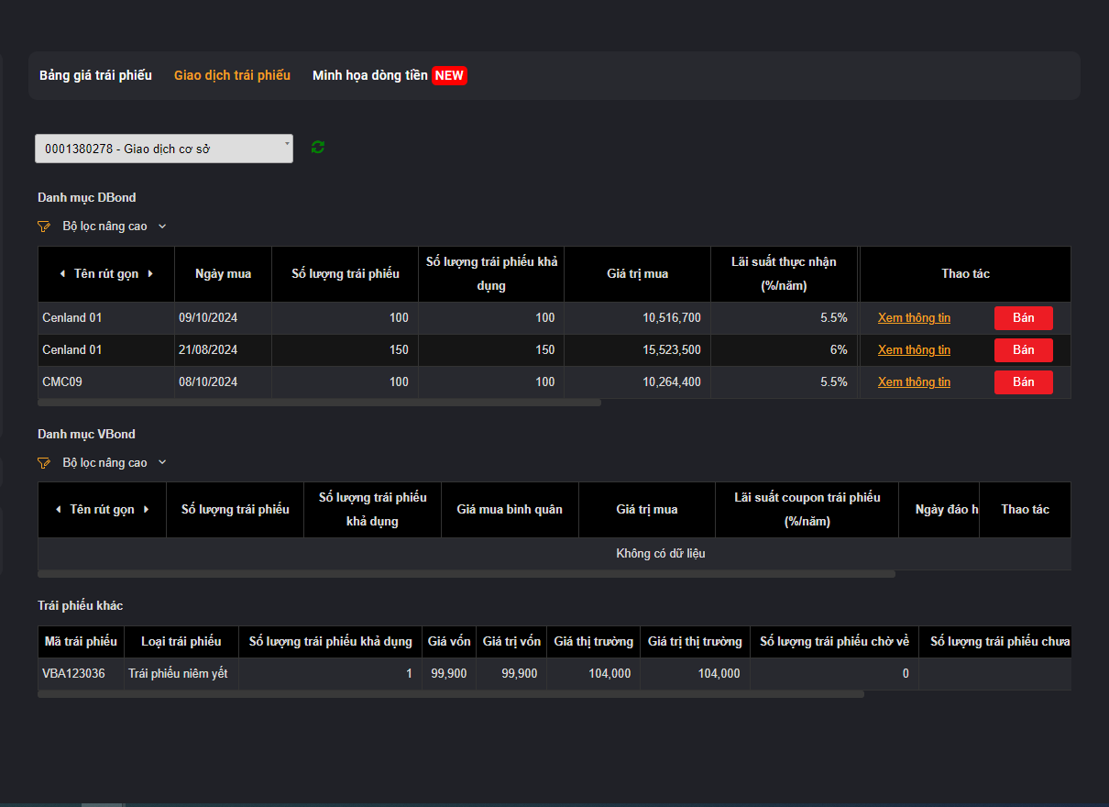
Task: Click DBond Giá trị mua header
Action: tap(638, 274)
